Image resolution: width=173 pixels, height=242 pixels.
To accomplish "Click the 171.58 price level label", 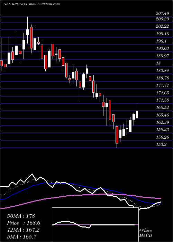I will point(162,100).
